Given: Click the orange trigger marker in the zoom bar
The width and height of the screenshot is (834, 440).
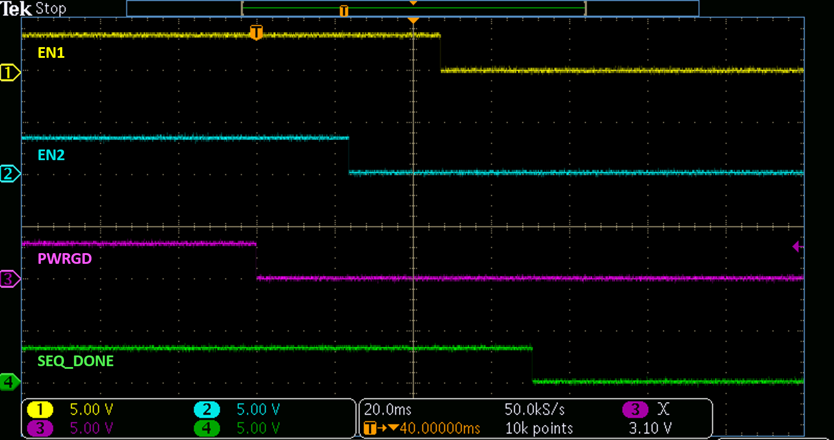Looking at the screenshot, I should [343, 10].
